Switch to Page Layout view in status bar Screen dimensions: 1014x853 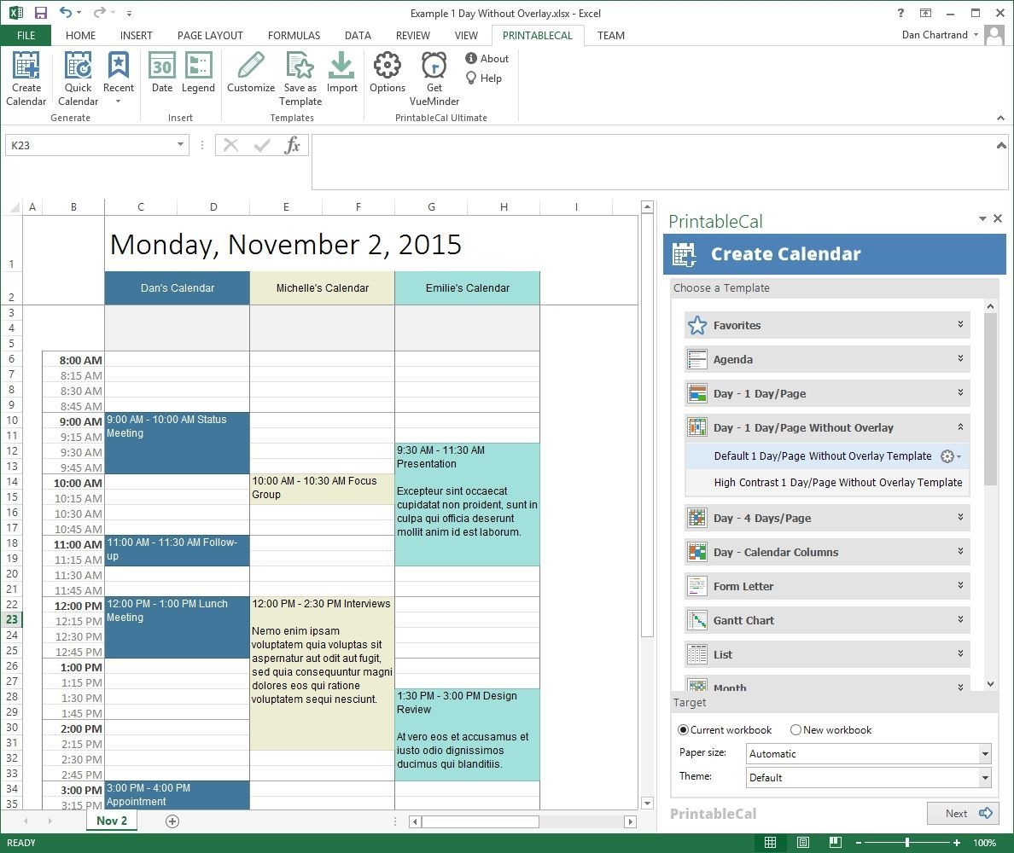pos(802,842)
